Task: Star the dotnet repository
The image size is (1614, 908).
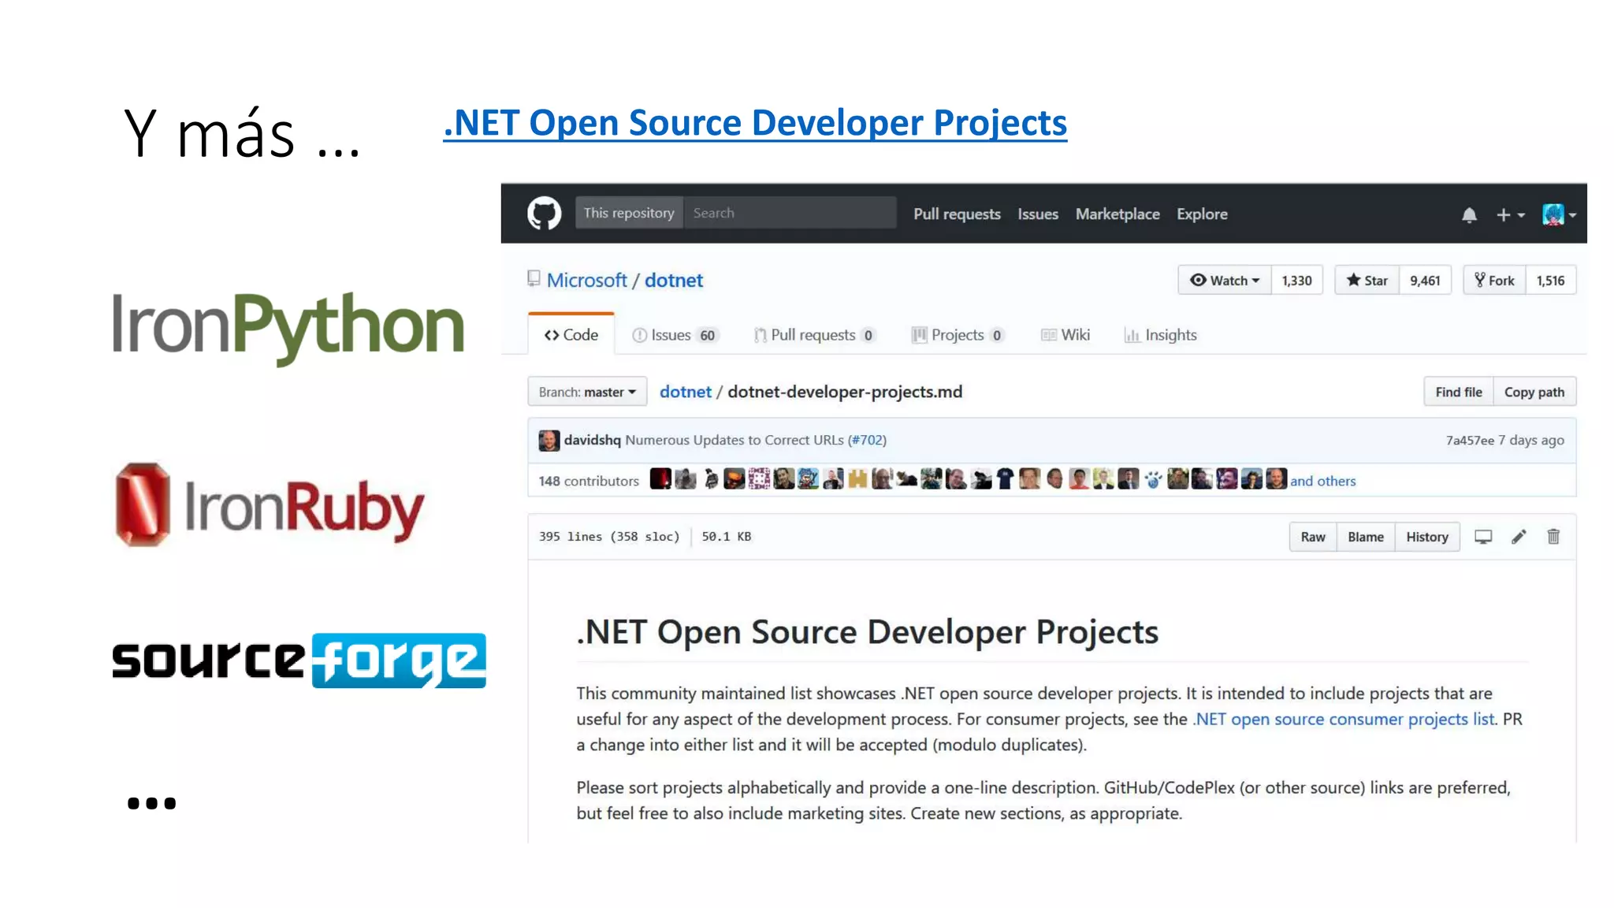Action: [1367, 281]
